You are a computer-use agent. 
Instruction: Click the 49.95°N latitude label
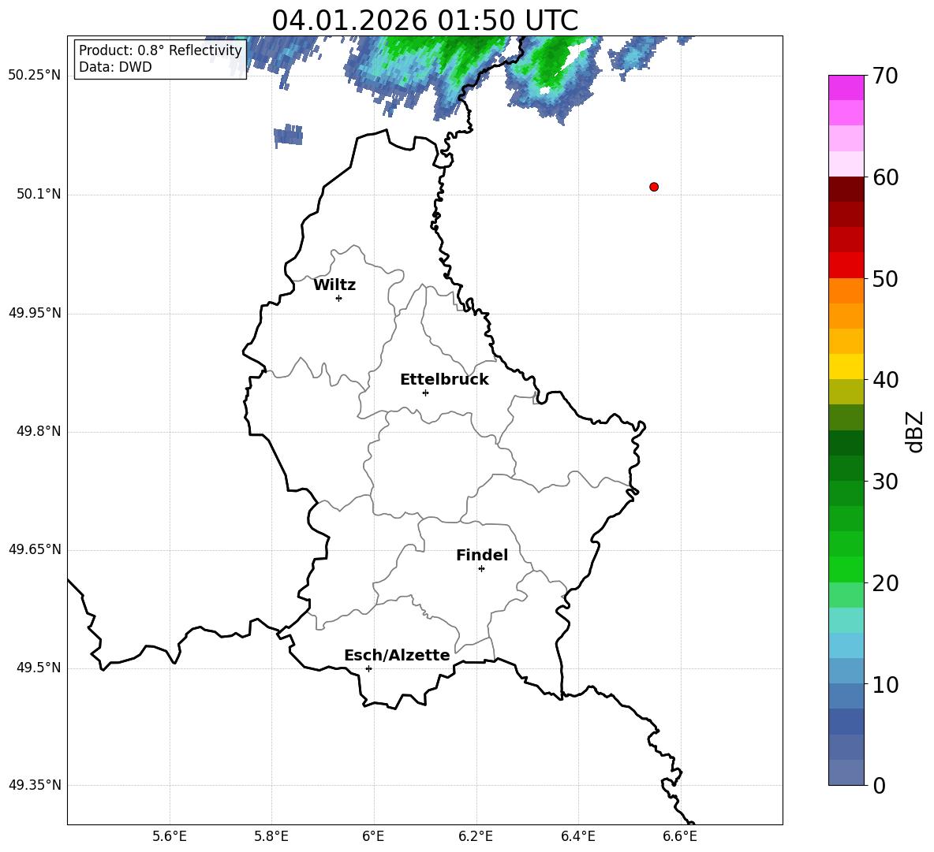(x=35, y=312)
